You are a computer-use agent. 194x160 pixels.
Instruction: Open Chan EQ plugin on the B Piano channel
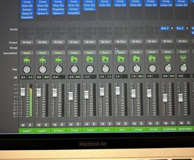pyautogui.click(x=58, y=5)
